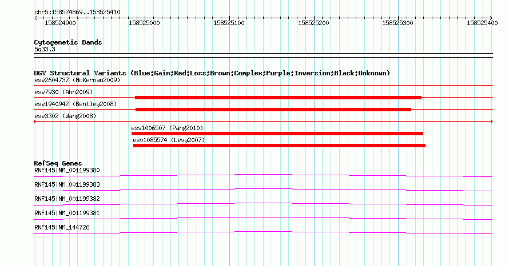
Task: Click the esv7930 red loss bar
Action: [x=278, y=98]
